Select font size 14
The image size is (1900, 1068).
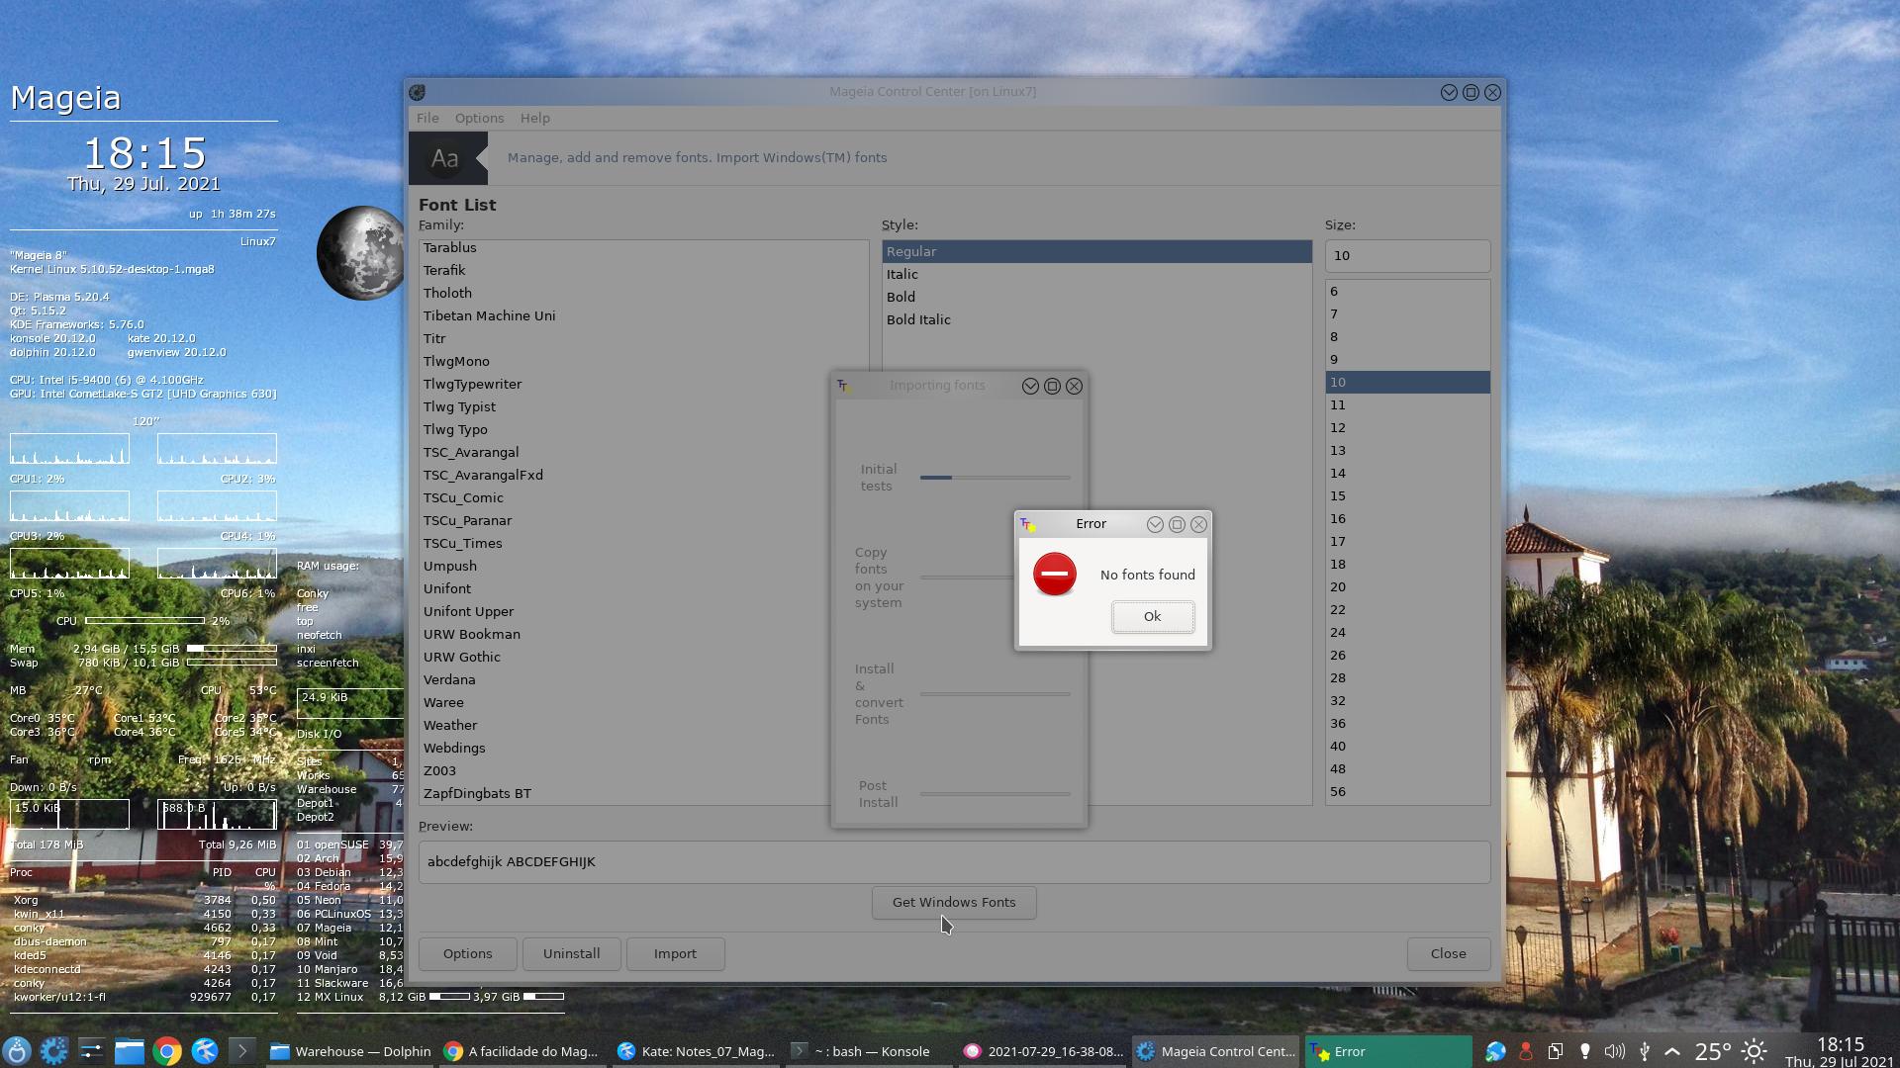(1407, 473)
